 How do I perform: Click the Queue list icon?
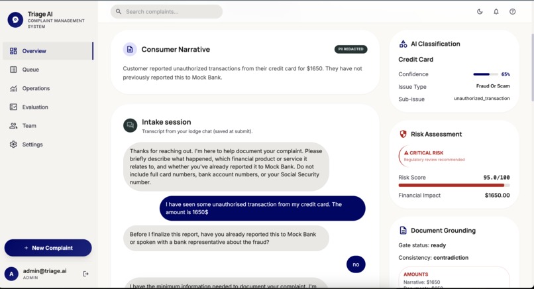pyautogui.click(x=13, y=70)
